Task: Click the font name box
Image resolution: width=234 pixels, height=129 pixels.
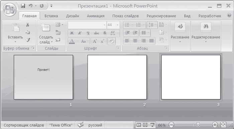Action: [87, 25]
